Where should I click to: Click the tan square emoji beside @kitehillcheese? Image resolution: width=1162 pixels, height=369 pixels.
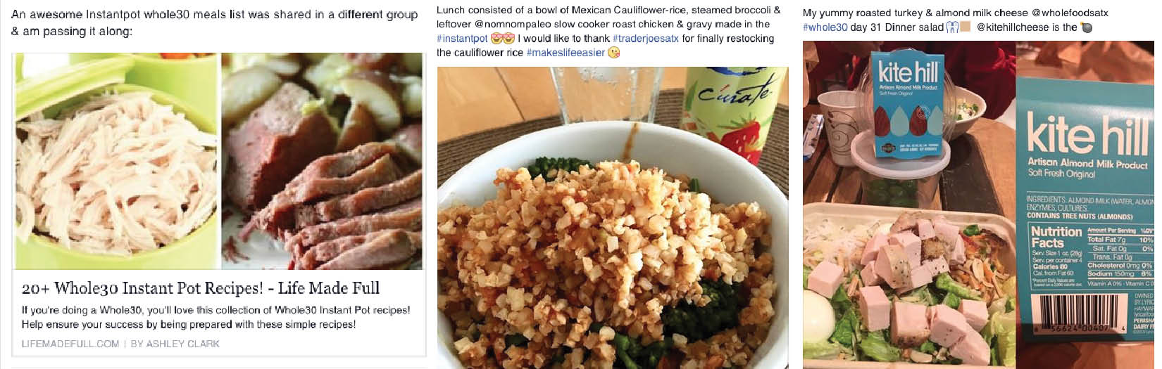point(965,27)
